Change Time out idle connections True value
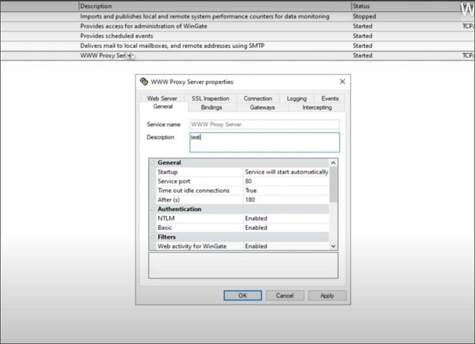475x344 pixels. [x=286, y=191]
